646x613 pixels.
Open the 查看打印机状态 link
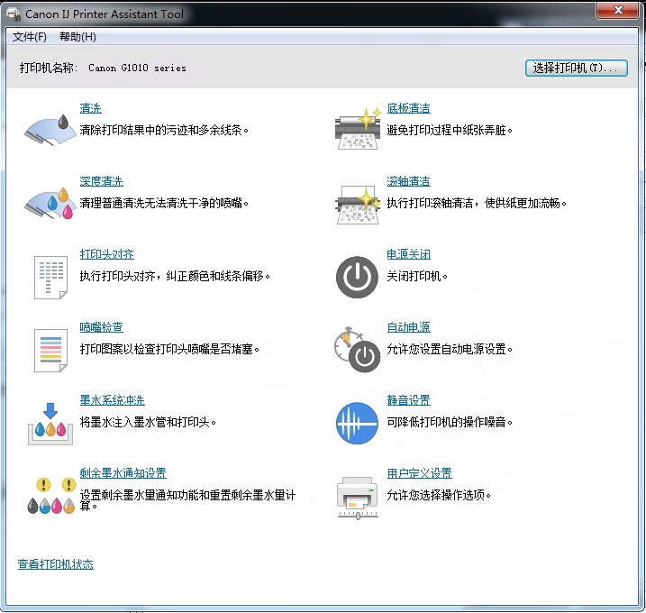click(56, 564)
